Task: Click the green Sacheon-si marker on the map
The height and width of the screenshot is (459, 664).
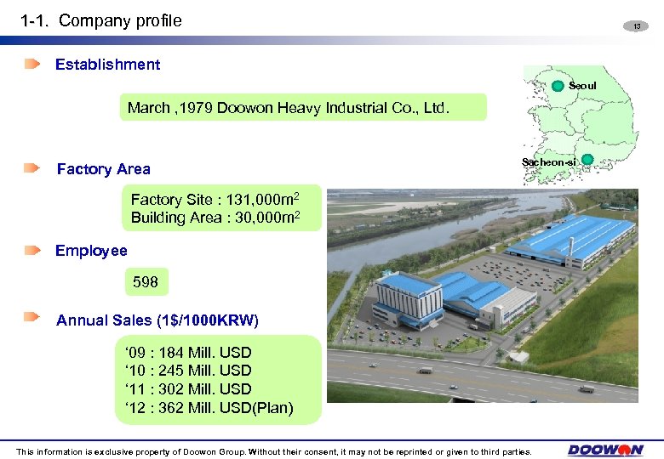Action: click(x=587, y=160)
